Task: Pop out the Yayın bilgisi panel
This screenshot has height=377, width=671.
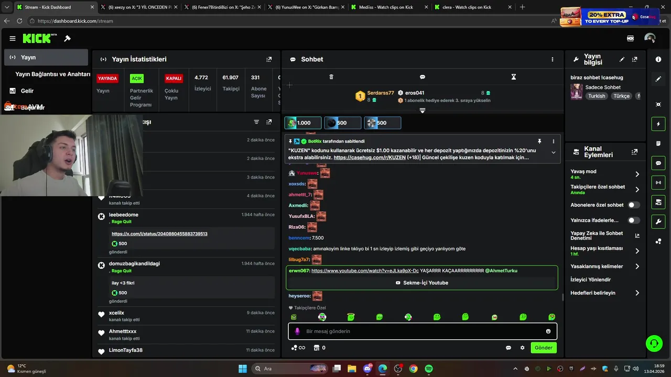Action: 635,59
